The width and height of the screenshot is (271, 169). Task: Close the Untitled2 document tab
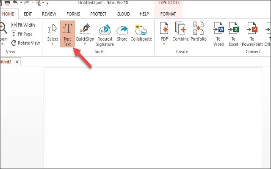pos(17,62)
